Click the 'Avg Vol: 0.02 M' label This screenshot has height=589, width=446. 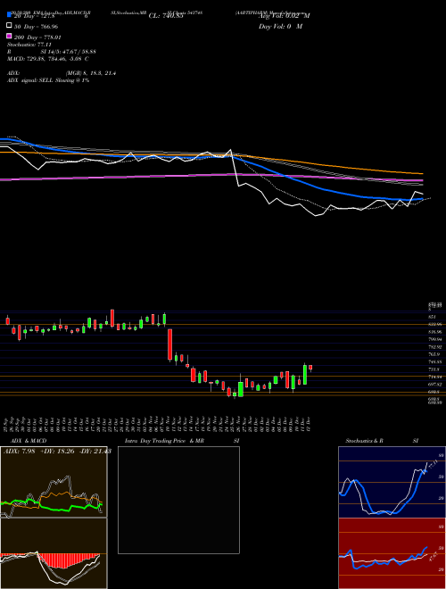[x=285, y=16]
